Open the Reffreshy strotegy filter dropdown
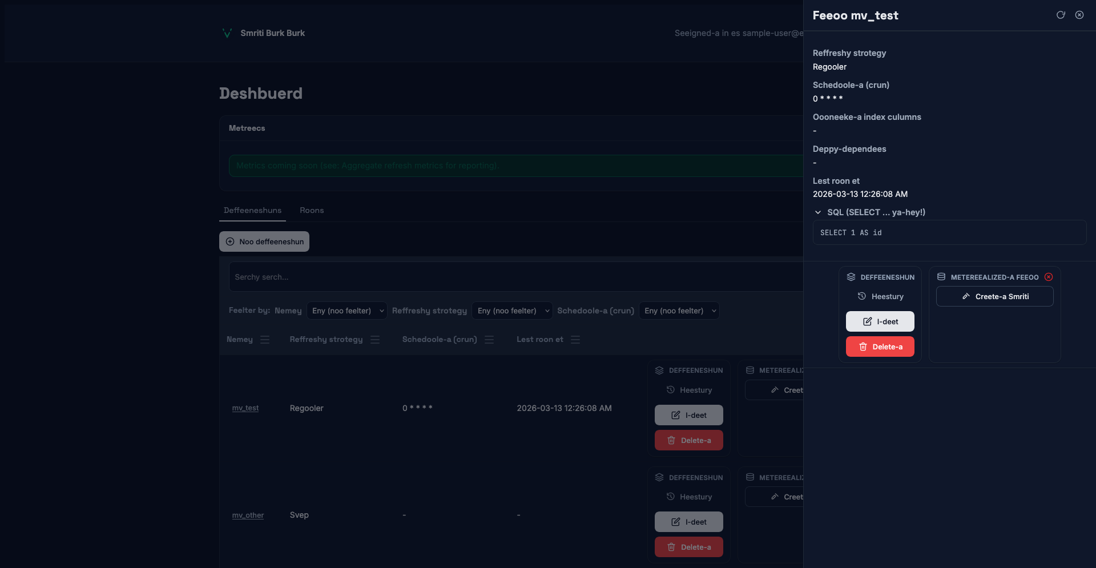 point(513,311)
